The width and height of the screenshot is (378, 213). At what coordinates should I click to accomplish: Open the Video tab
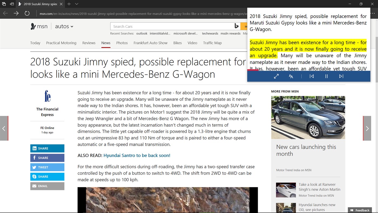[192, 43]
